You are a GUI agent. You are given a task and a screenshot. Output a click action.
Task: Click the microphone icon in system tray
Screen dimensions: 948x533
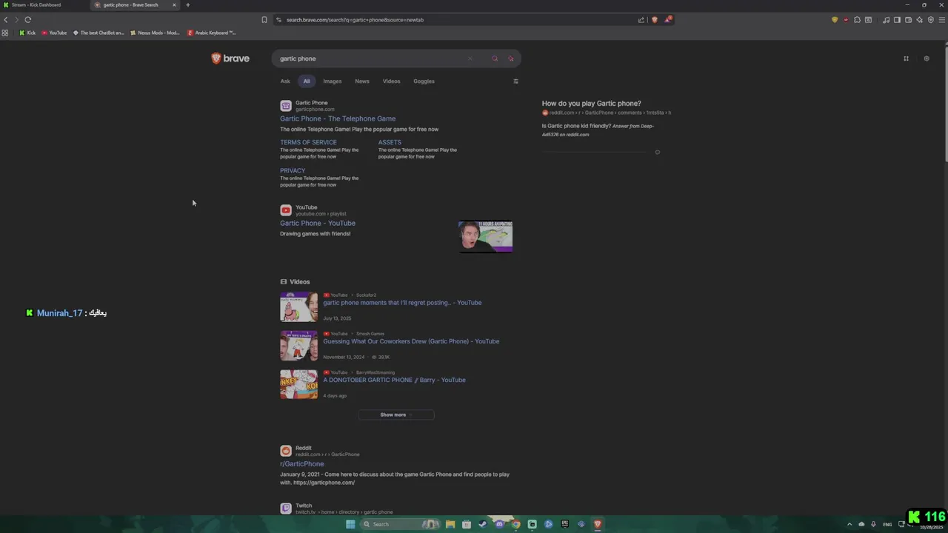873,524
